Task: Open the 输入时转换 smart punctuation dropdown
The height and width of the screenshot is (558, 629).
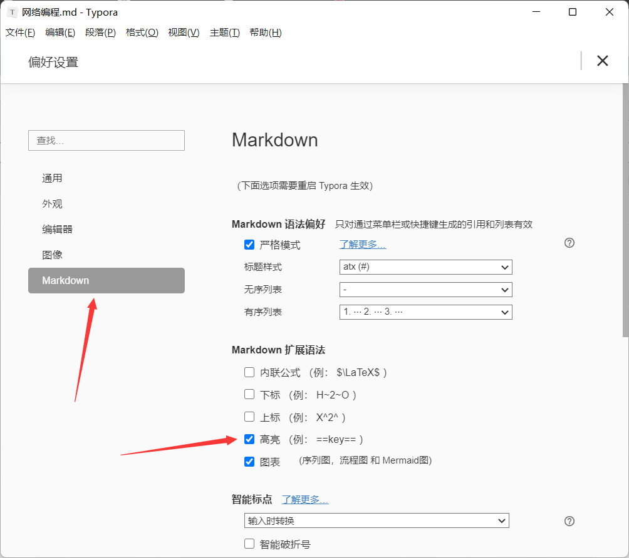Action: click(x=377, y=520)
